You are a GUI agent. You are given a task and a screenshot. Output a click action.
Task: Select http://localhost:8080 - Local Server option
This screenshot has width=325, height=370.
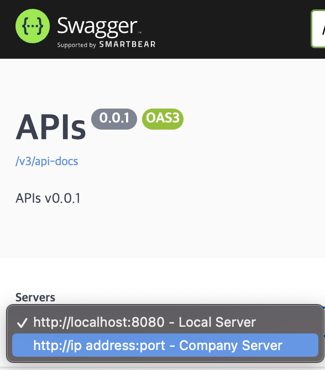(165, 322)
